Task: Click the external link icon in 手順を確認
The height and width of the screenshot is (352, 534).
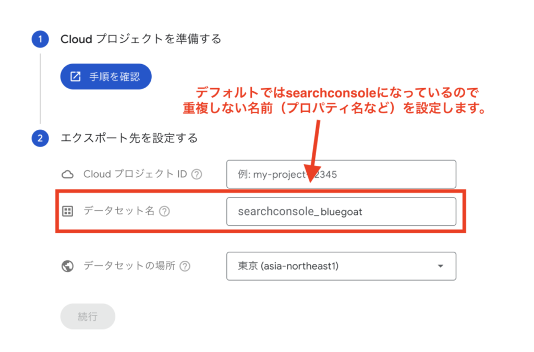Action: pyautogui.click(x=75, y=77)
